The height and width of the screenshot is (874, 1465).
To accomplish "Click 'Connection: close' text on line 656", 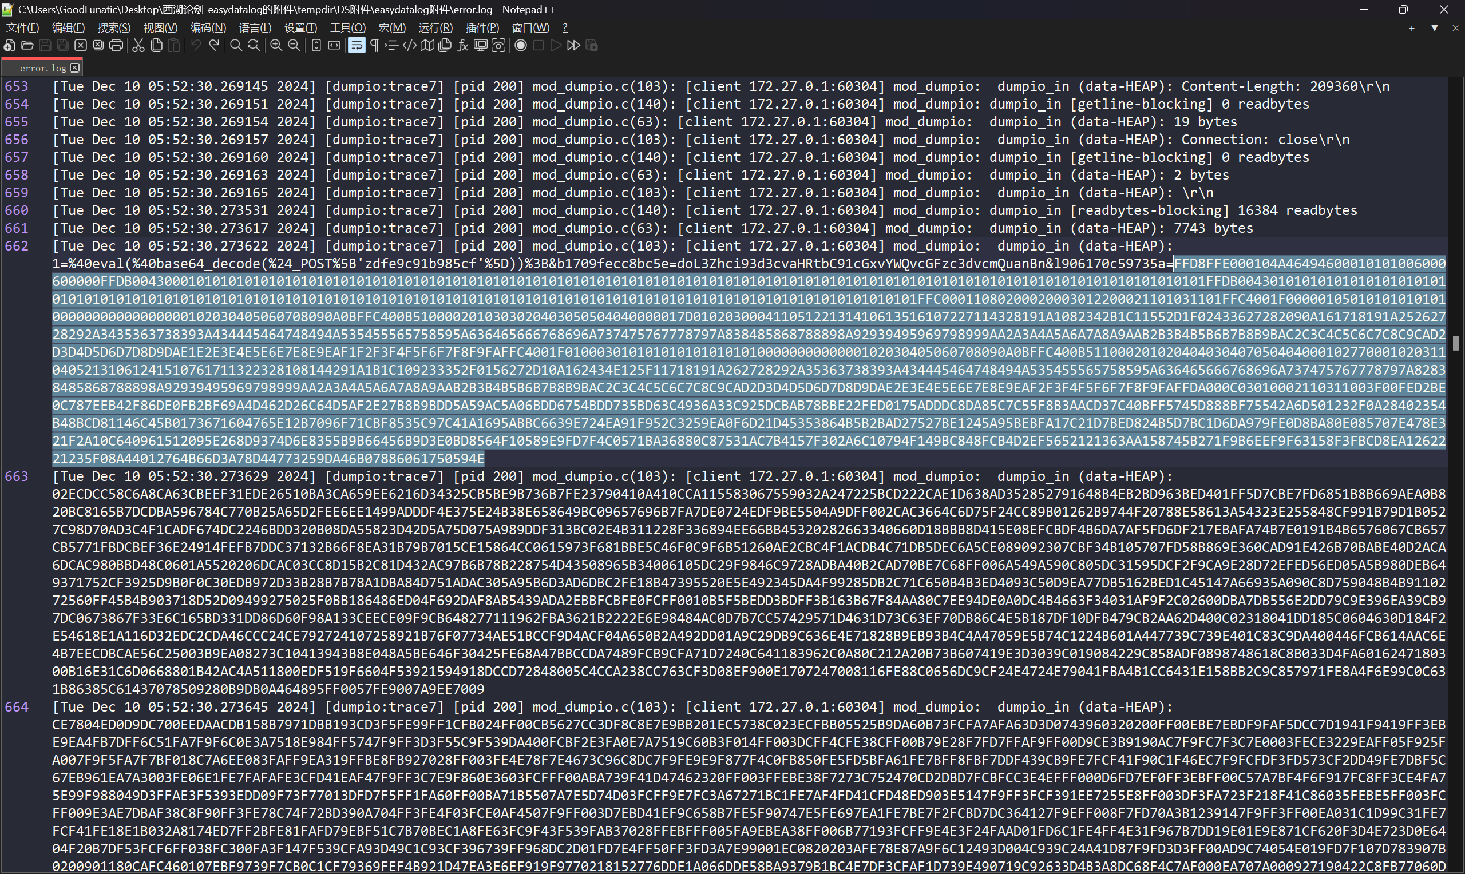I will pos(1249,140).
